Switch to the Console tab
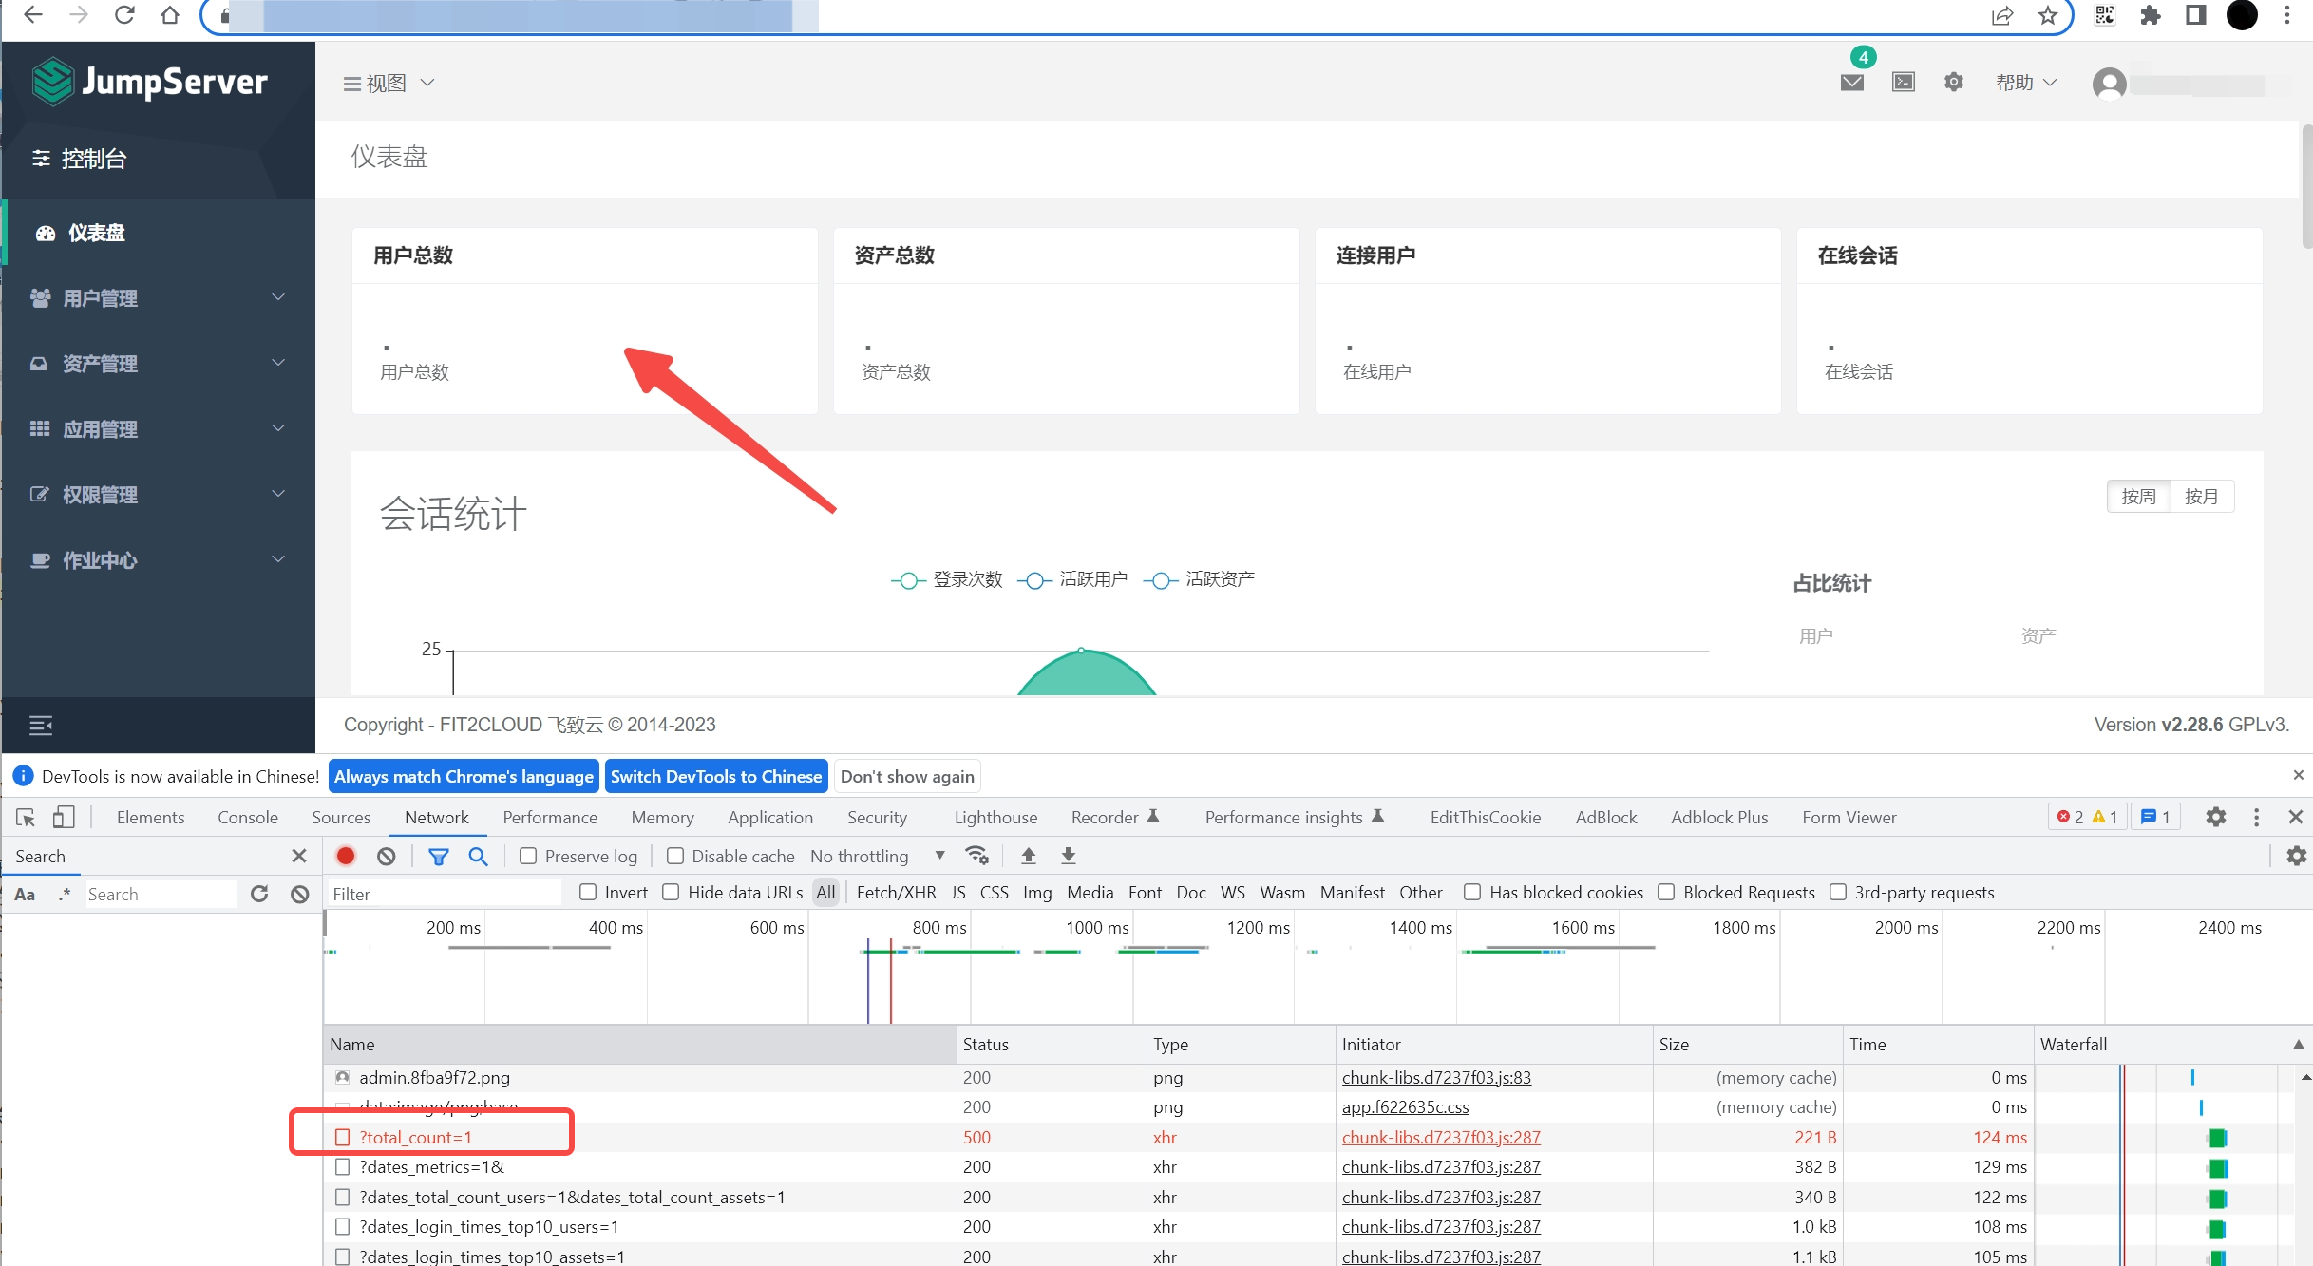2313x1266 pixels. (x=247, y=817)
